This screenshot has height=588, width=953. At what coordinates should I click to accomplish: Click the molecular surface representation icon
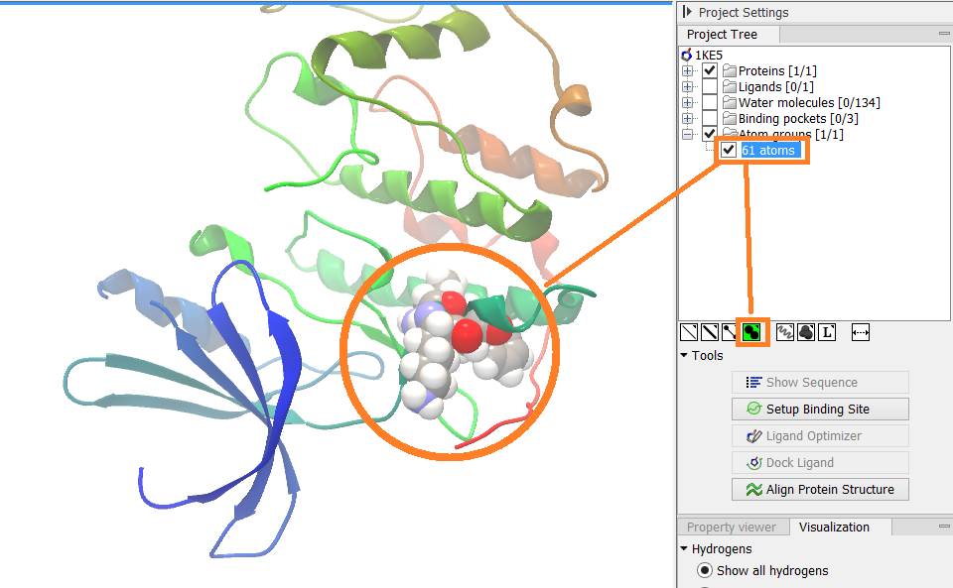click(805, 332)
